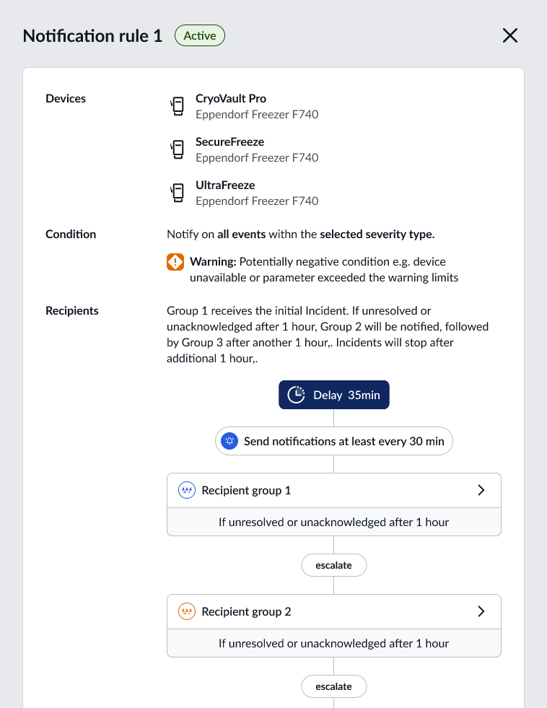Click the first escalate button
Viewport: 547px width, 708px height.
point(334,565)
